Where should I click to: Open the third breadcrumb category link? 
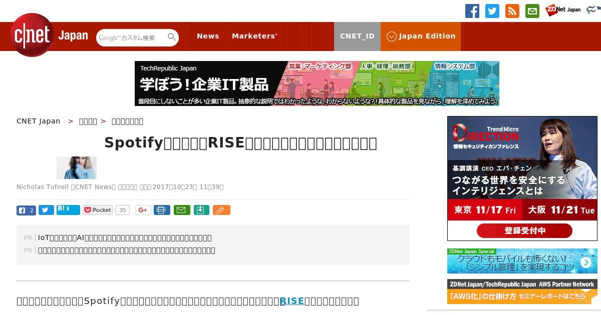click(127, 121)
